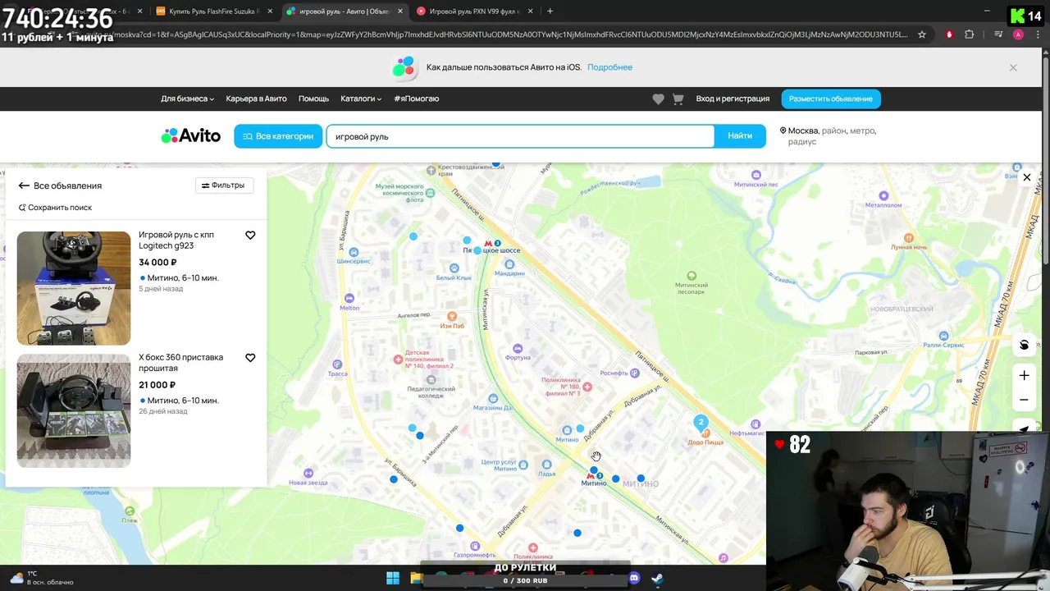Select the 'игровой руль - Авито' browser tab

pyautogui.click(x=345, y=11)
